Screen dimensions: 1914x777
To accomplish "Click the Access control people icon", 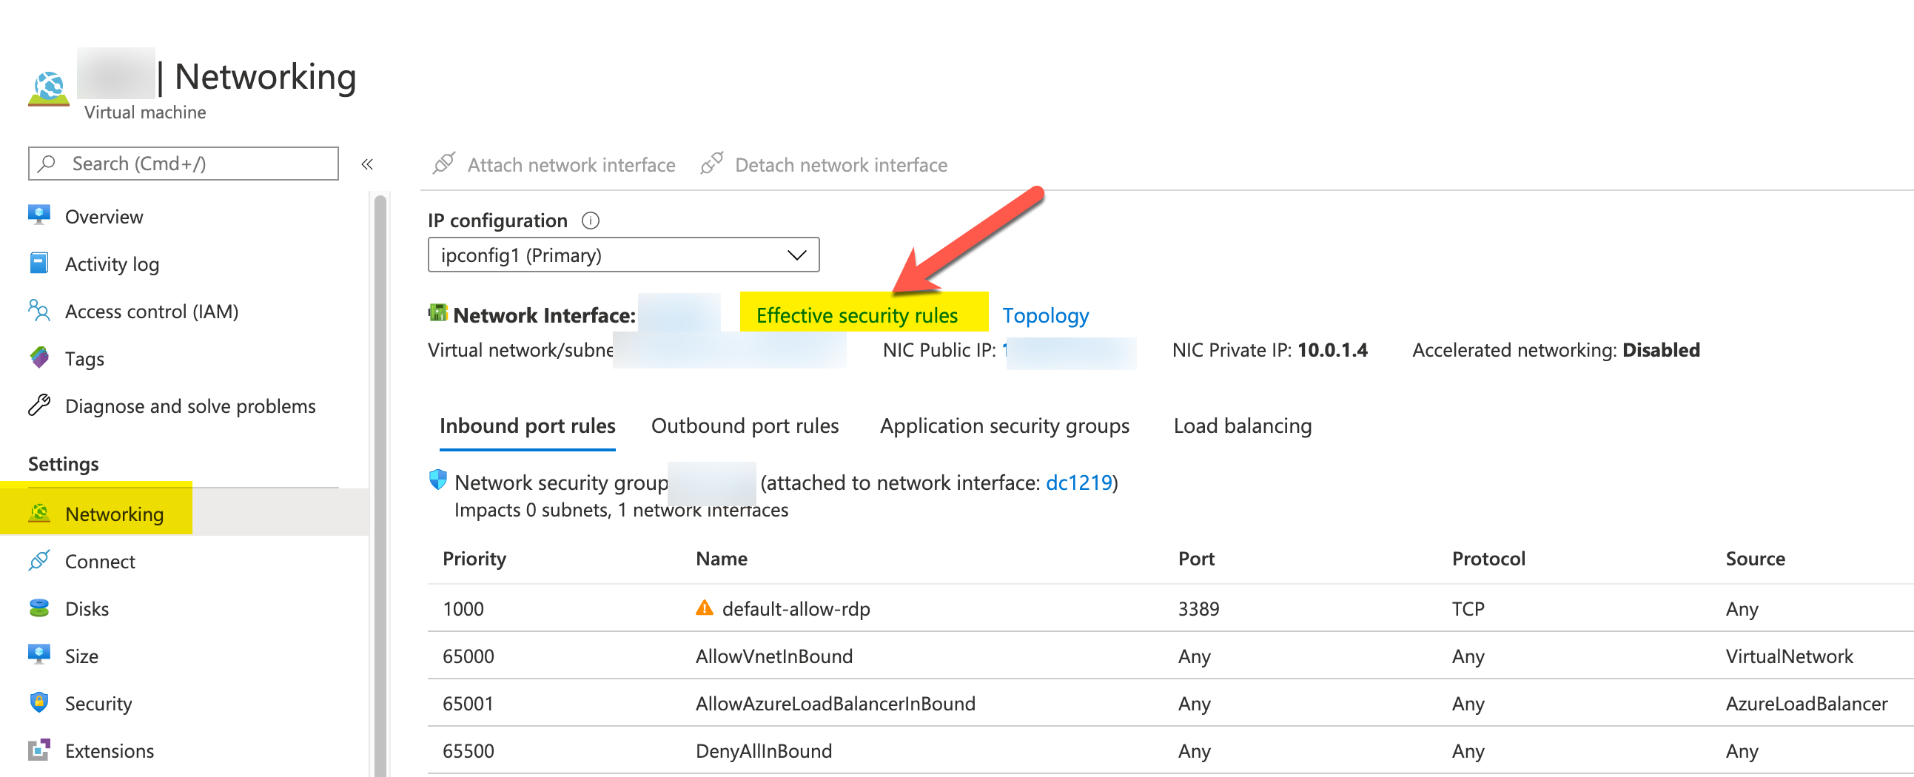I will [x=39, y=311].
